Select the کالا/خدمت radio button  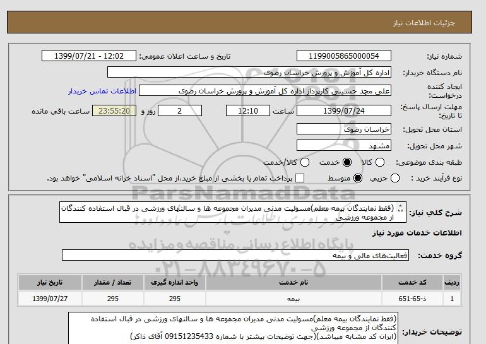305,162
